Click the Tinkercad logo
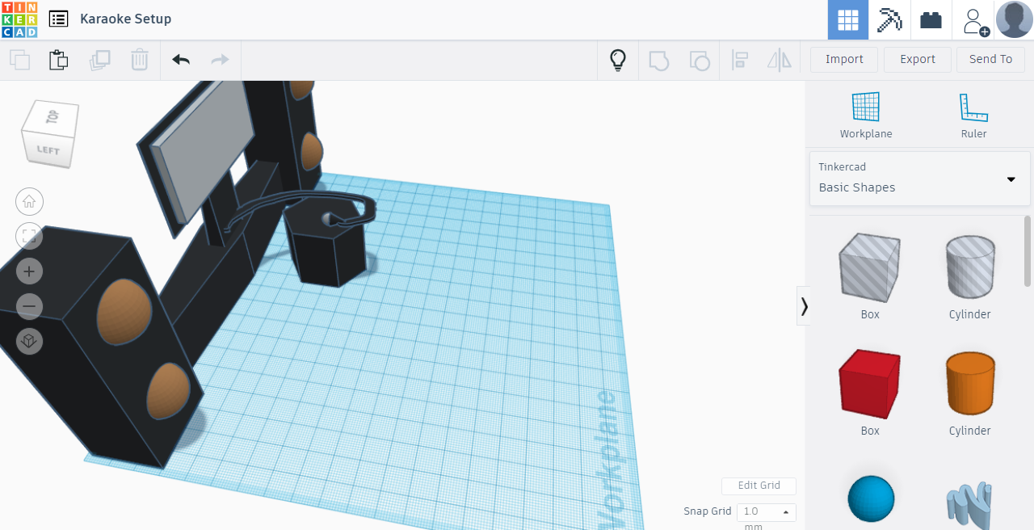 [19, 19]
